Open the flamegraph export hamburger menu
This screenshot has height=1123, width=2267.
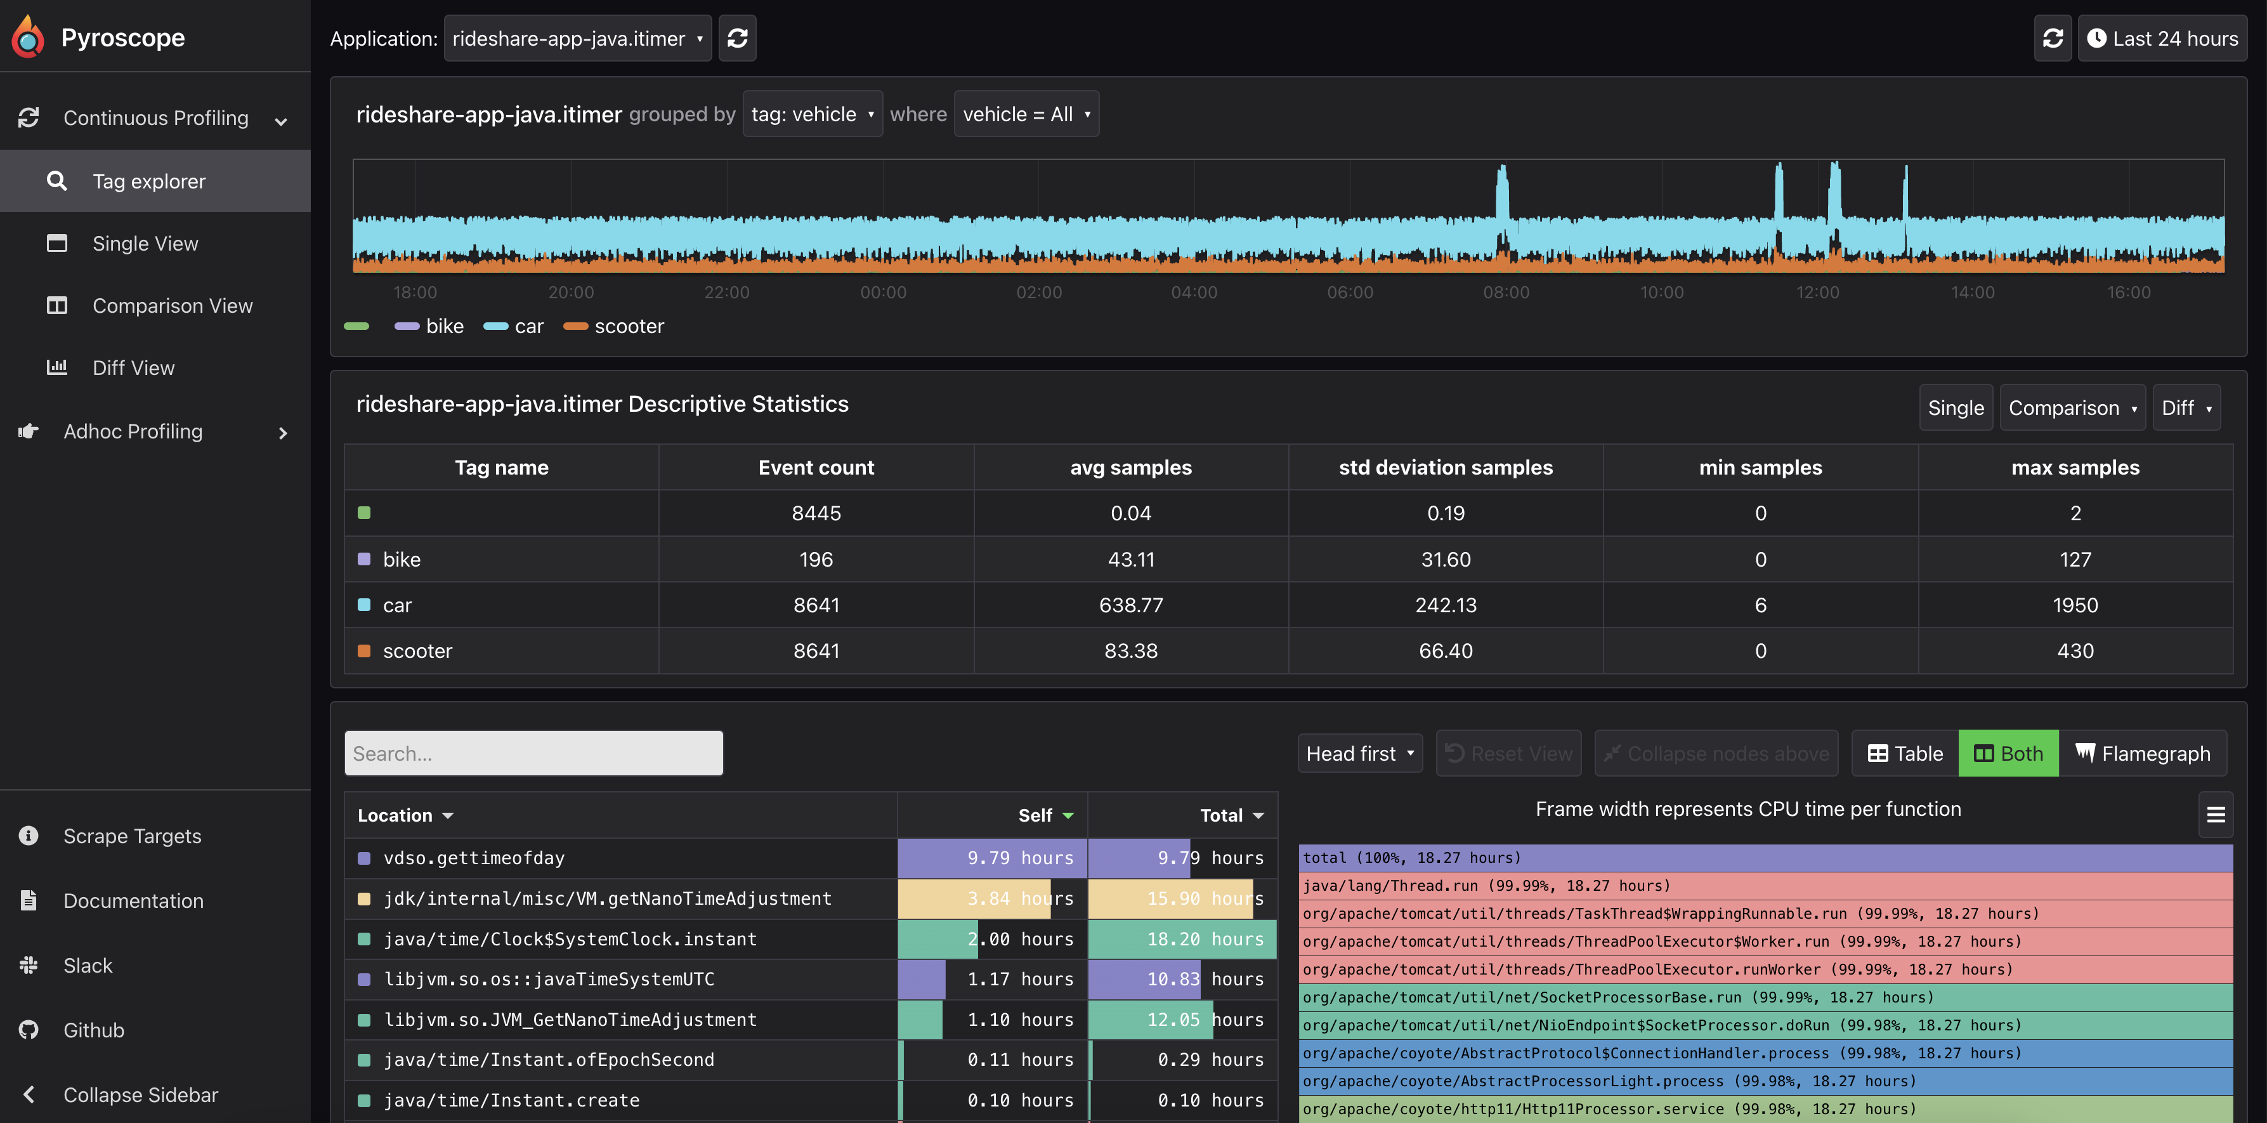pyautogui.click(x=2216, y=815)
